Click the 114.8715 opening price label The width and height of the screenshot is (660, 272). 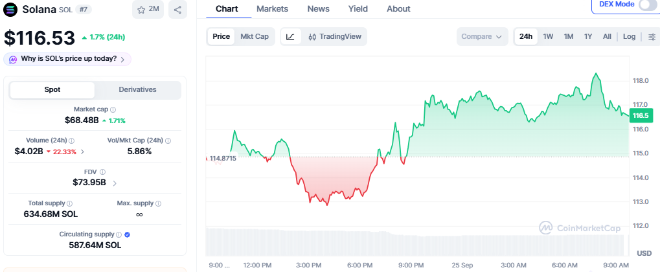tap(223, 159)
